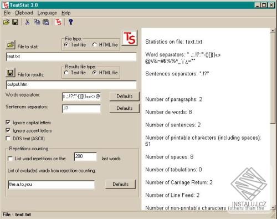Click the folder icon beside File to stat
Viewport: 277px width, 219px height.
(11, 44)
